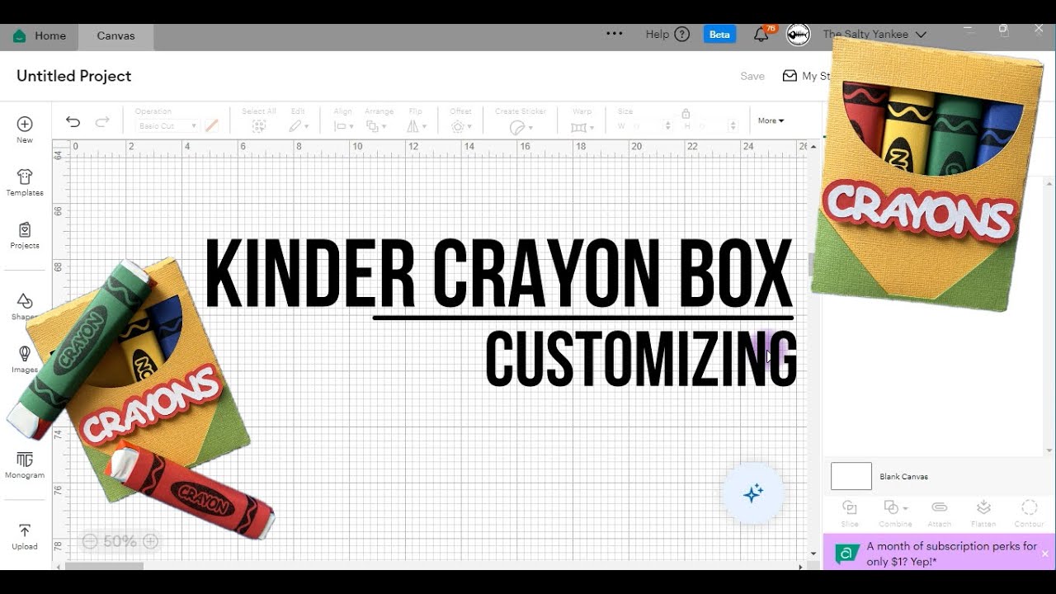This screenshot has width=1056, height=594.
Task: Open the Help menu
Action: click(667, 34)
